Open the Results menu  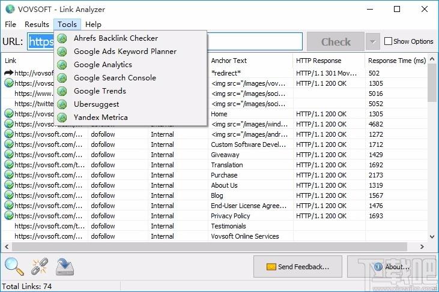[x=37, y=25]
